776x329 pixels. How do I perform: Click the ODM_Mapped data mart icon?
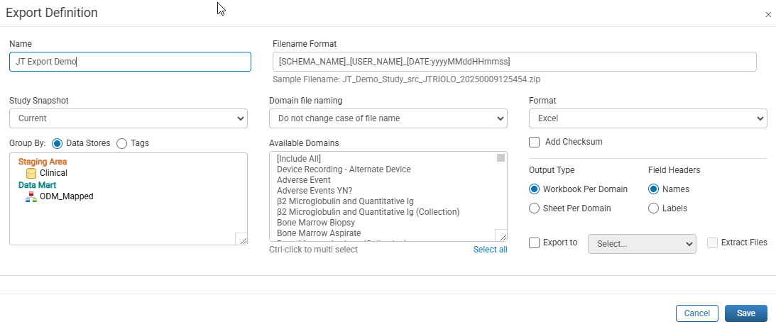[x=31, y=196]
